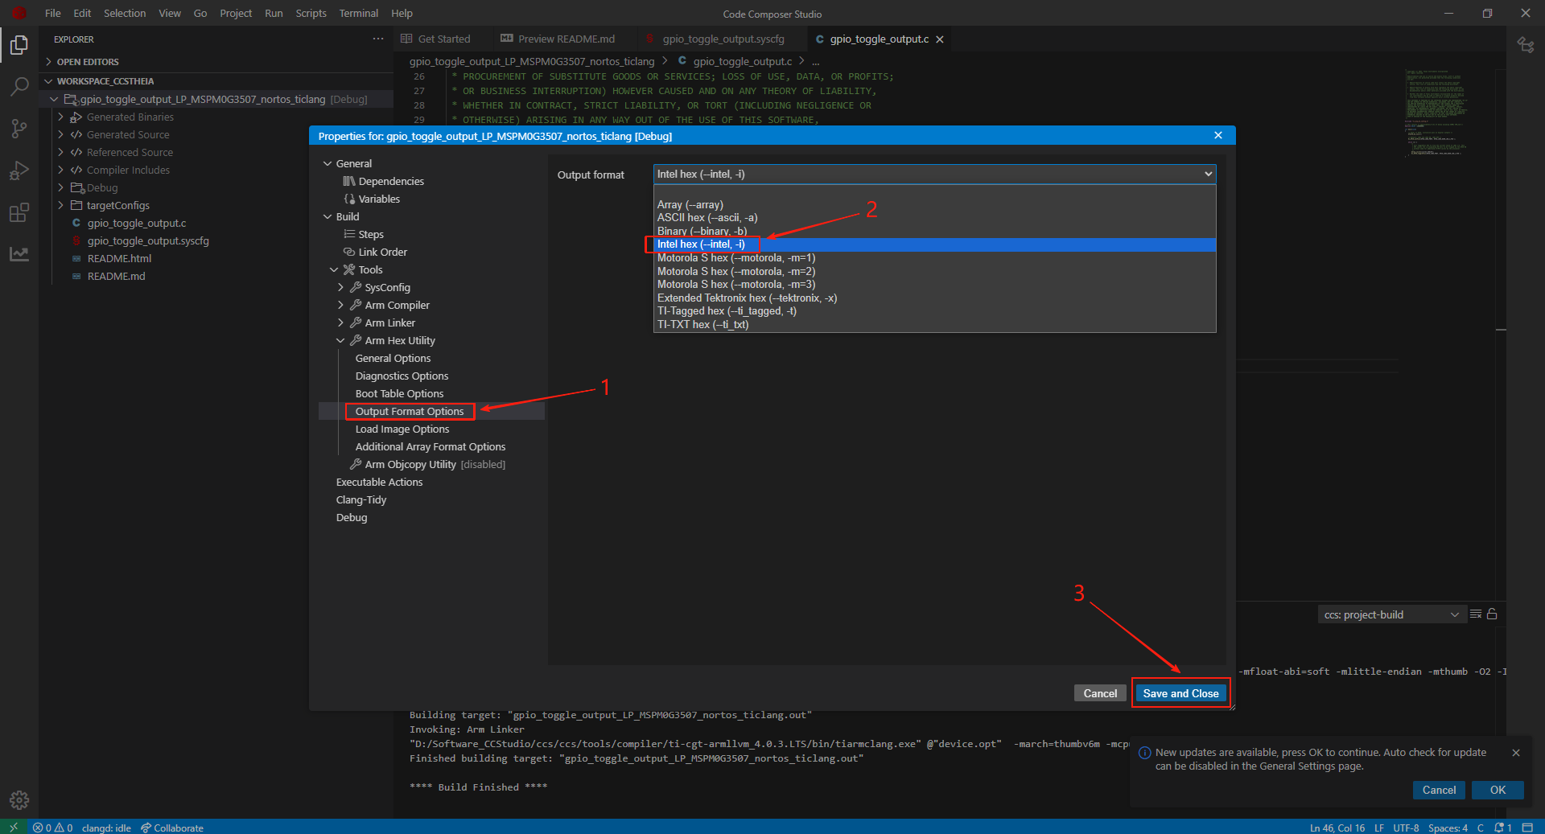Select Output Format Options in tree
The width and height of the screenshot is (1545, 834).
point(410,411)
